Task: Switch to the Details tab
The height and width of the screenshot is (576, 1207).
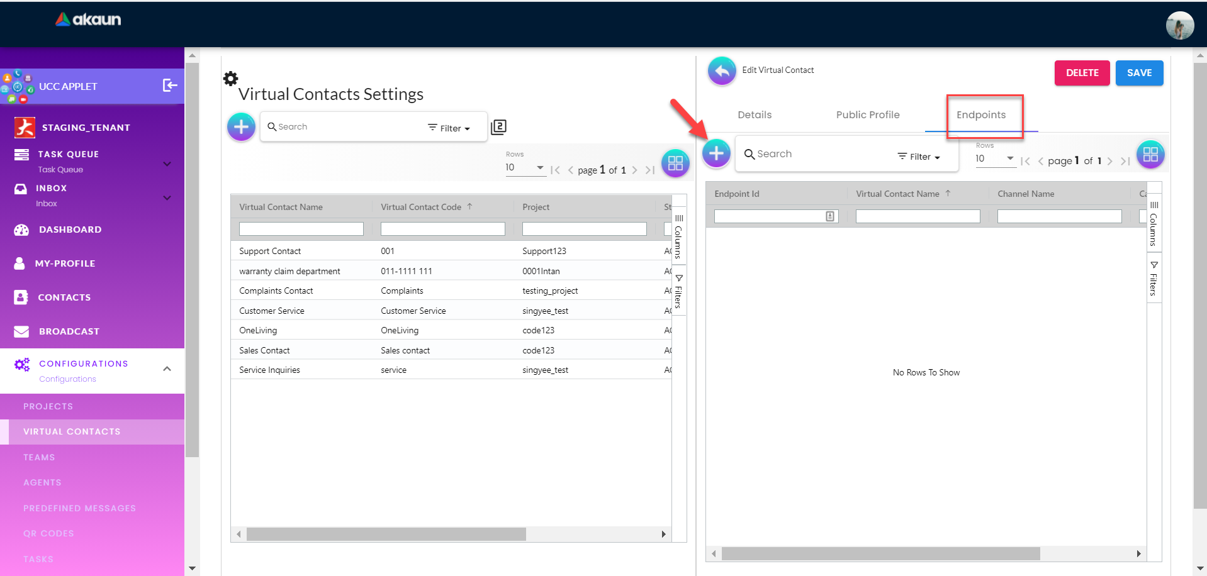Action: coord(755,114)
